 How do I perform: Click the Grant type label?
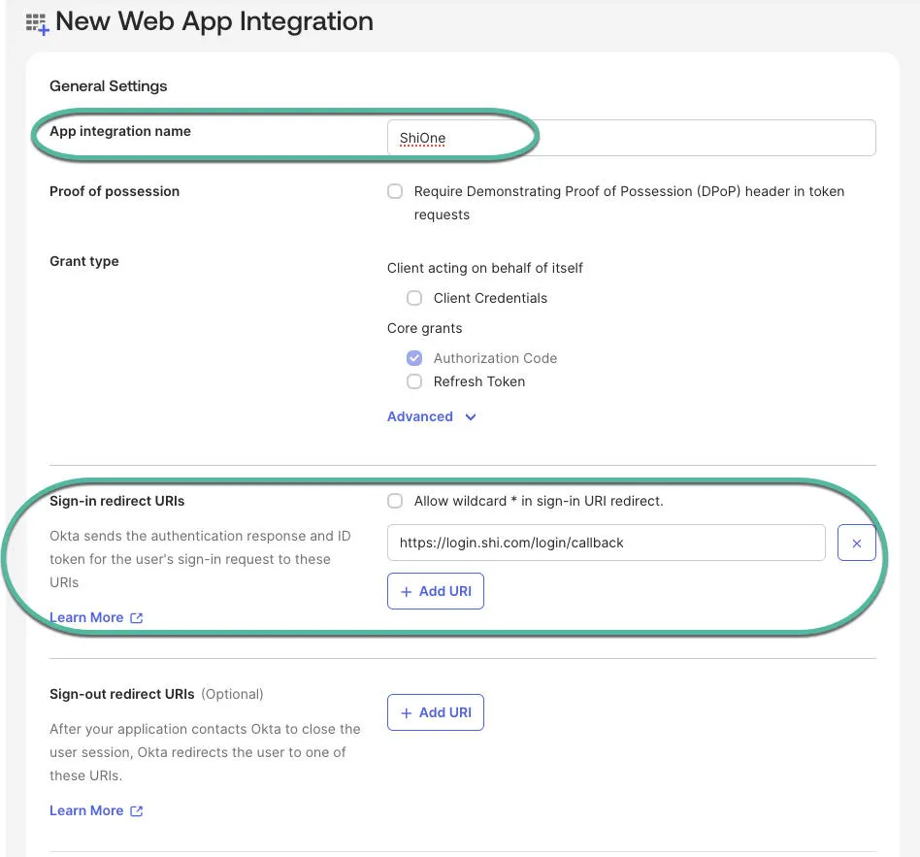pyautogui.click(x=83, y=261)
